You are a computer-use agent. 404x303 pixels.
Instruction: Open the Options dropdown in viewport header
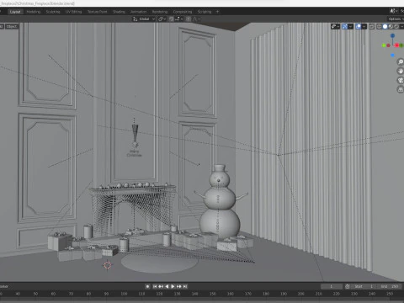[x=396, y=19]
